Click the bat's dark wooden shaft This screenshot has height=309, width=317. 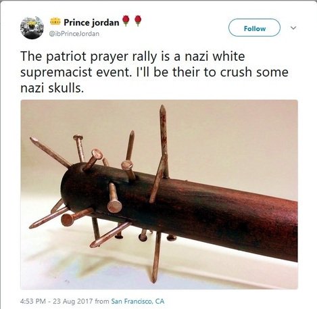point(225,216)
